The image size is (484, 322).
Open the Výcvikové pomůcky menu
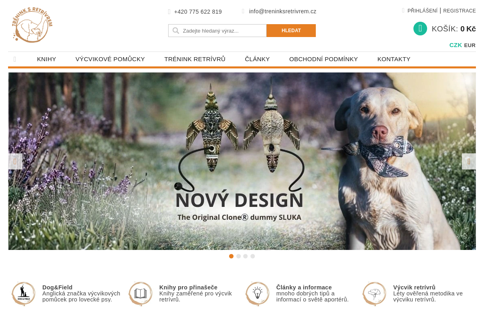[x=110, y=59]
